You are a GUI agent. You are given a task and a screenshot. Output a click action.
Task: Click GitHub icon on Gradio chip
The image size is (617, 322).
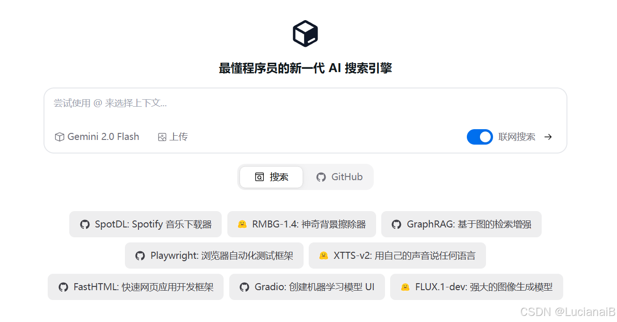[x=244, y=287]
